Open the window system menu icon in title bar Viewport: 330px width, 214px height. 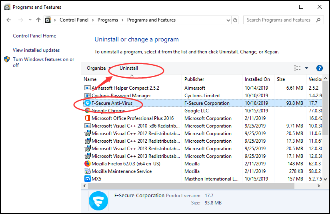click(x=7, y=7)
